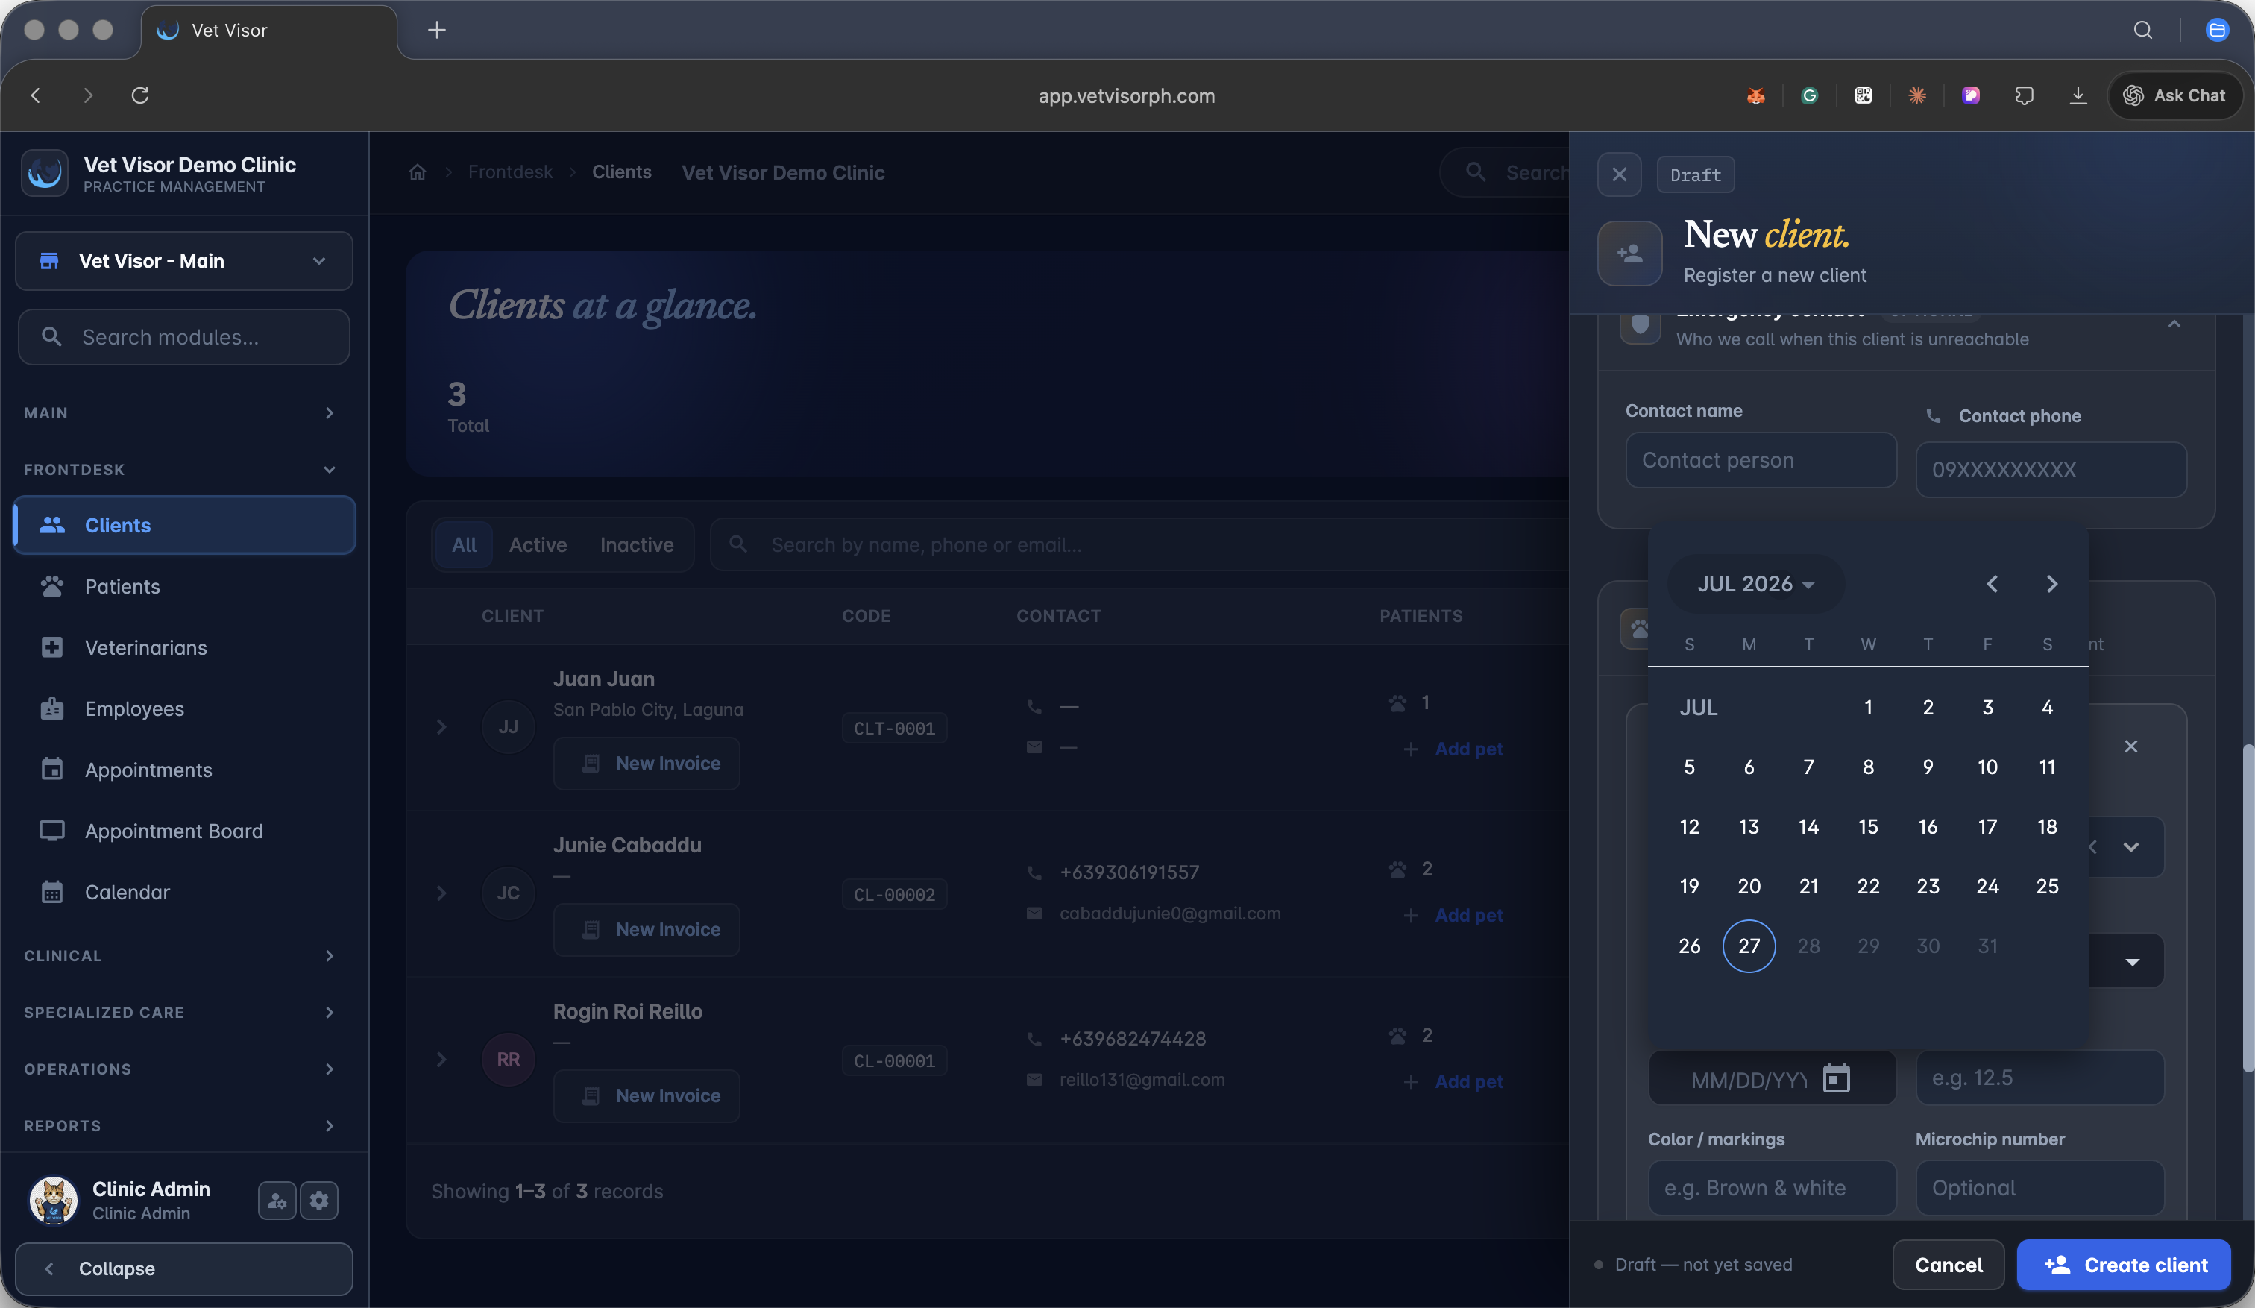
Task: Open Clients in the sidebar
Action: [184, 525]
